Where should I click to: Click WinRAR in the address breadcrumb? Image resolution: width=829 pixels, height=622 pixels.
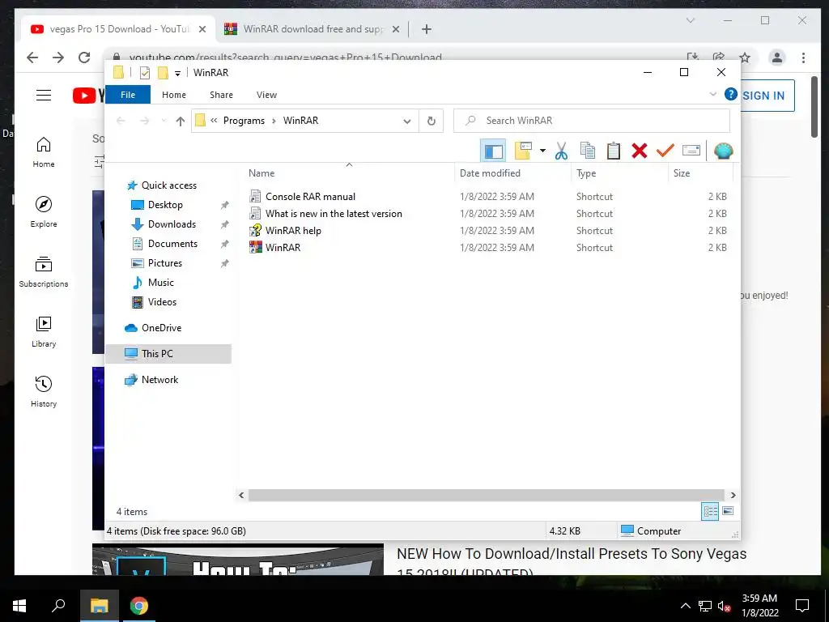[300, 121]
